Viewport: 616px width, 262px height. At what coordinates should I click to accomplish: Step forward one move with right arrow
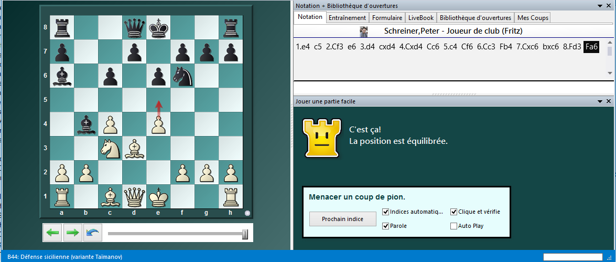pos(73,233)
